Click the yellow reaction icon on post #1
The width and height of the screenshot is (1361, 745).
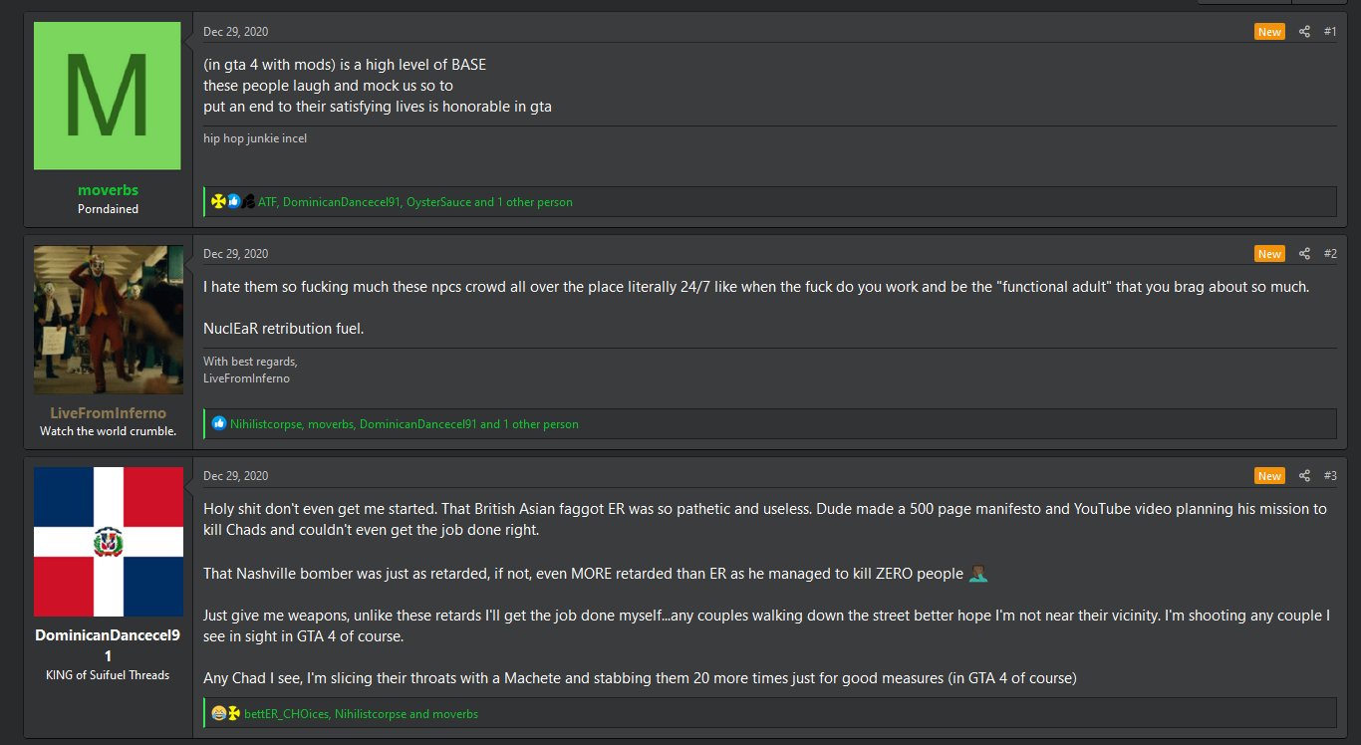coord(218,202)
